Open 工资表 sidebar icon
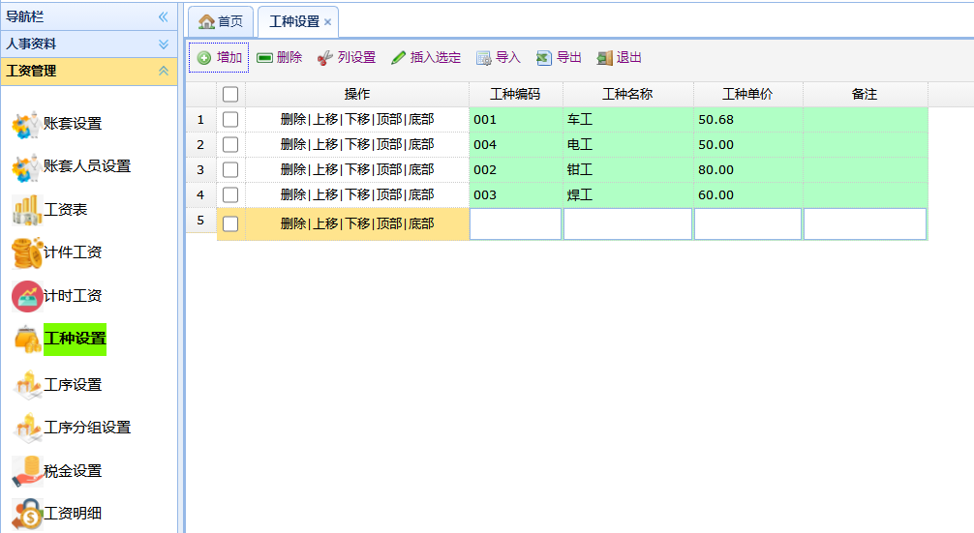974x533 pixels. [27, 210]
